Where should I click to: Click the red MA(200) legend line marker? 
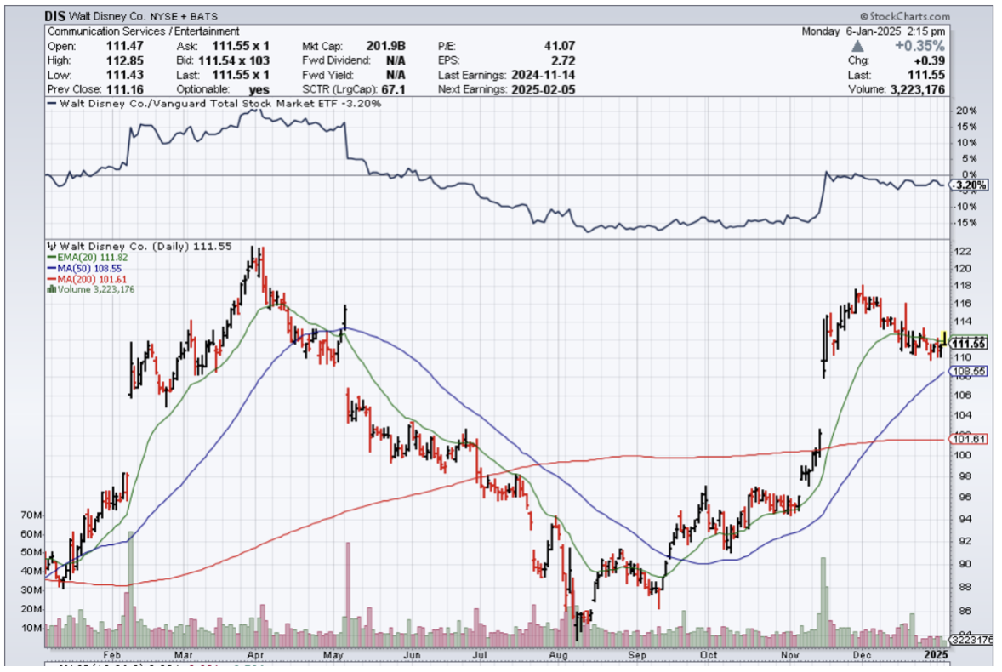49,278
